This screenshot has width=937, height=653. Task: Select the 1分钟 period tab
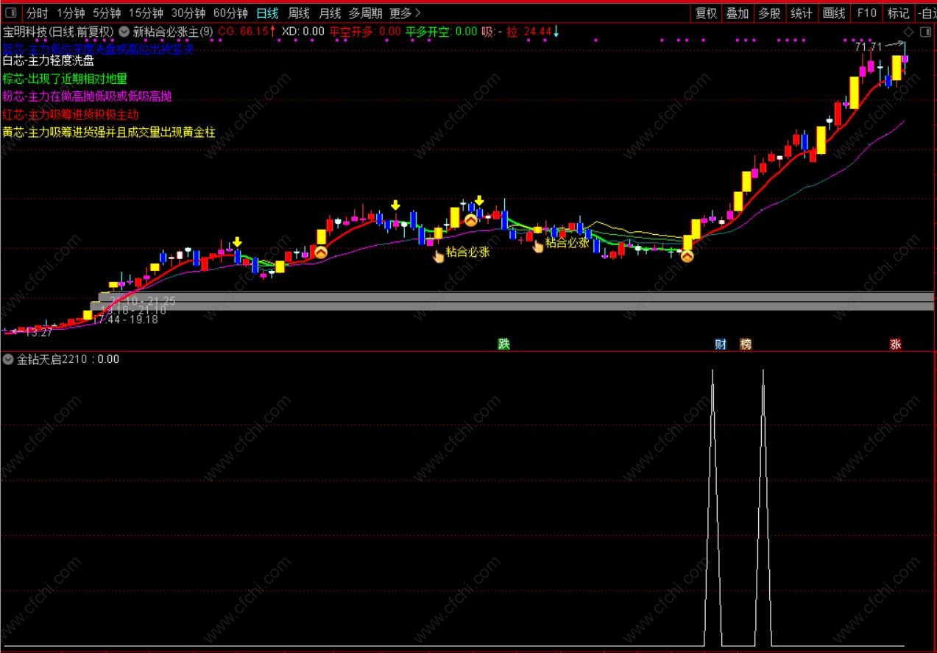[x=71, y=13]
